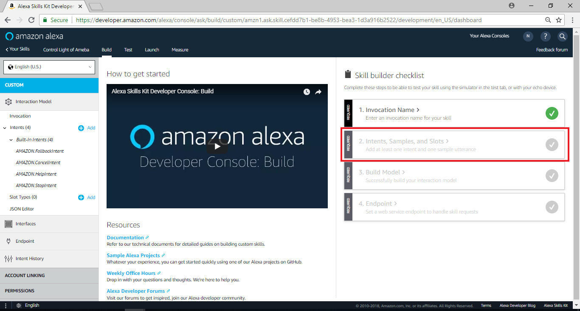Image resolution: width=580 pixels, height=311 pixels.
Task: Collapse the Intents (4) tree node
Action: [5, 128]
